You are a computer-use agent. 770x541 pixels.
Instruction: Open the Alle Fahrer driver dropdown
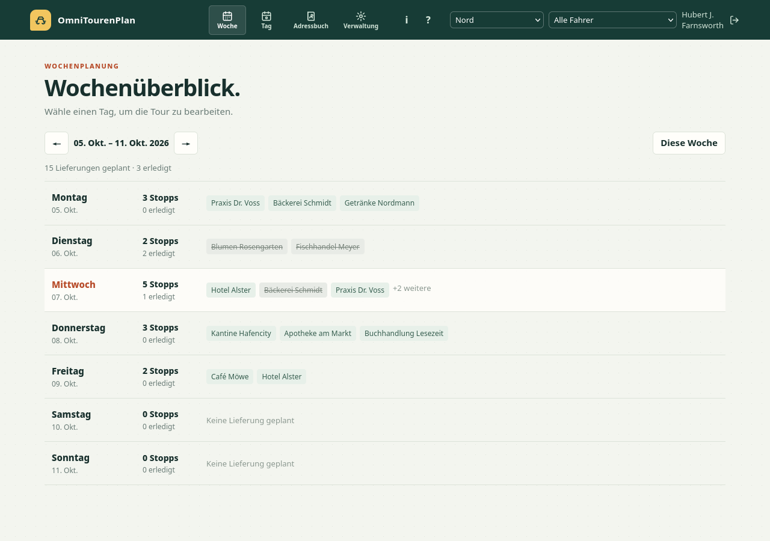click(x=612, y=20)
